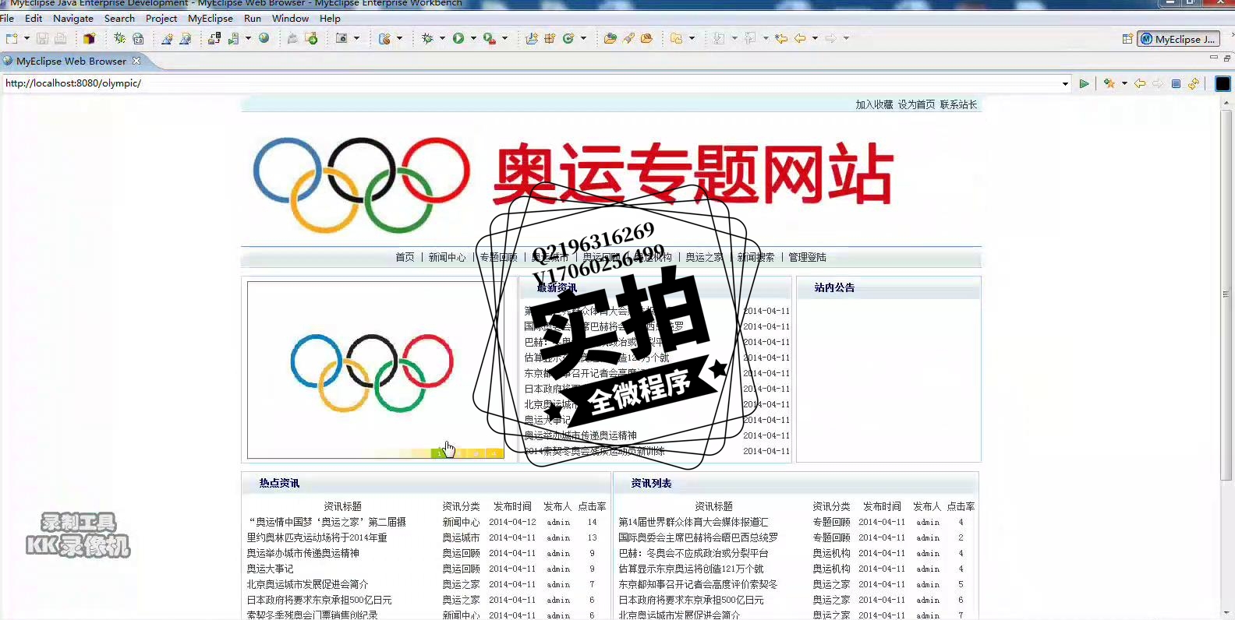Click the Open Type folder icon

(x=610, y=38)
